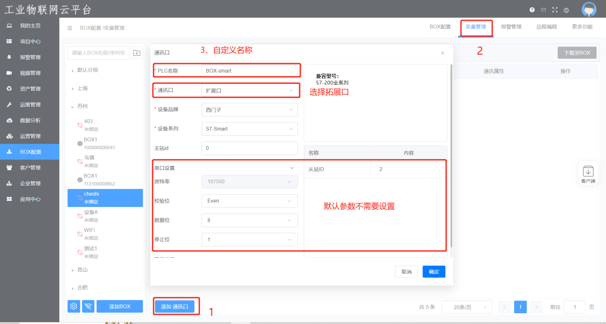Open the user avatar menu
The height and width of the screenshot is (324, 606).
pos(589,9)
